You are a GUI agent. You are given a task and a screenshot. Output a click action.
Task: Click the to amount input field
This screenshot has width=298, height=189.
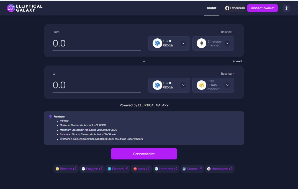click(x=97, y=85)
